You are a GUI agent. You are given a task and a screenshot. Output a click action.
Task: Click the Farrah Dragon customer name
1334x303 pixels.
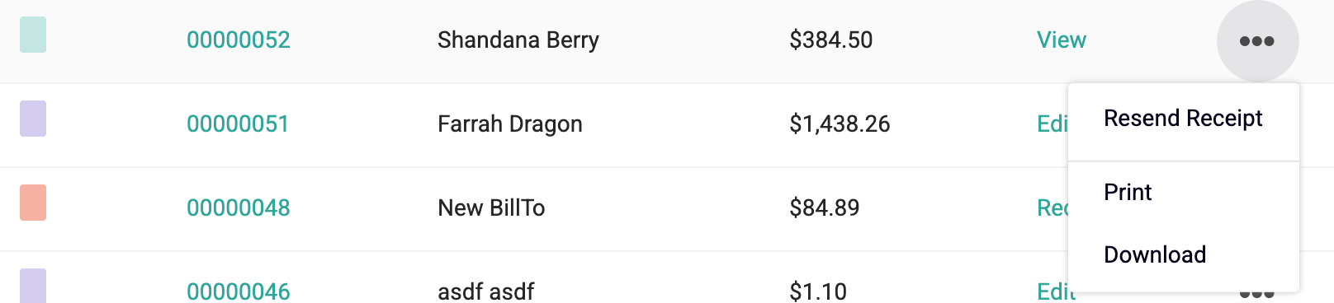pos(510,124)
